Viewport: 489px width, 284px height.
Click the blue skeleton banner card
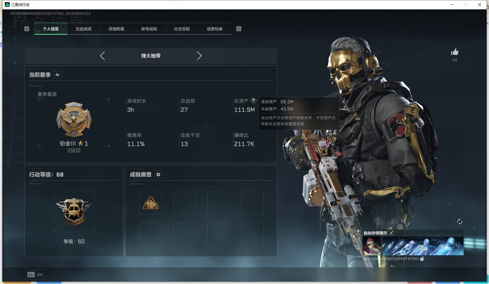tap(423, 246)
